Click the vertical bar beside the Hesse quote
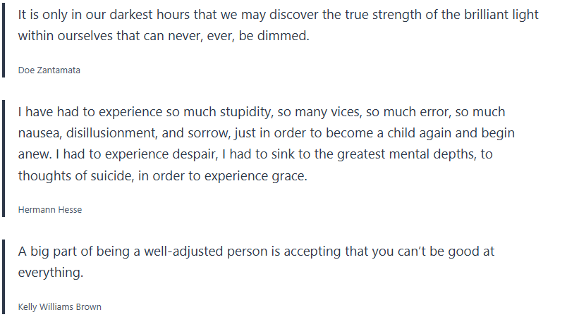Screen dimensions: 567x317 click(x=4, y=156)
